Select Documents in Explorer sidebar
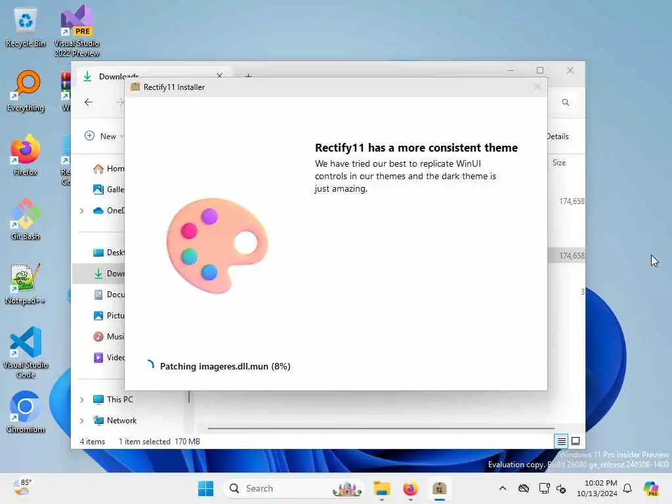 pyautogui.click(x=108, y=295)
